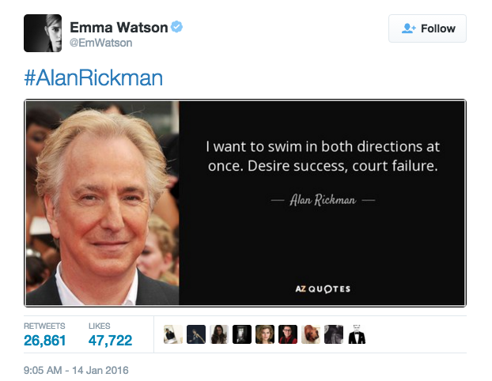Click the AZ Quotes logo in the image

click(323, 289)
